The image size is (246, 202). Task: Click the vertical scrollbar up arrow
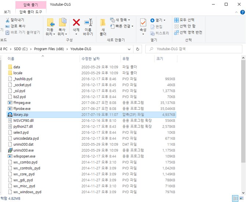[243, 58]
